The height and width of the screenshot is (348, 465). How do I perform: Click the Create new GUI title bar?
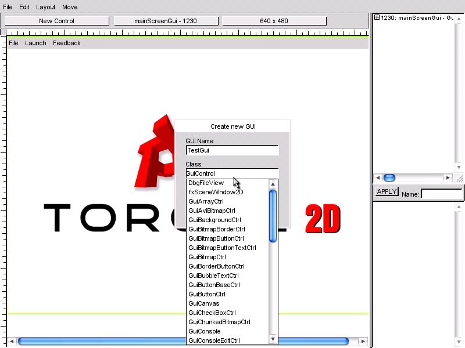point(233,126)
